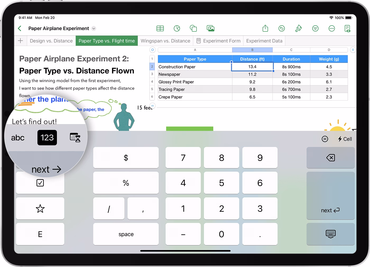Insert a shape from the Shapes icon

tap(193, 28)
